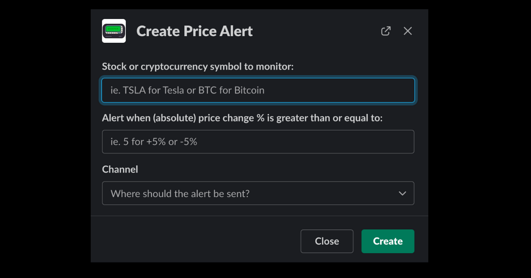Focus the stock or cryptocurrency symbol field
531x278 pixels.
point(258,90)
